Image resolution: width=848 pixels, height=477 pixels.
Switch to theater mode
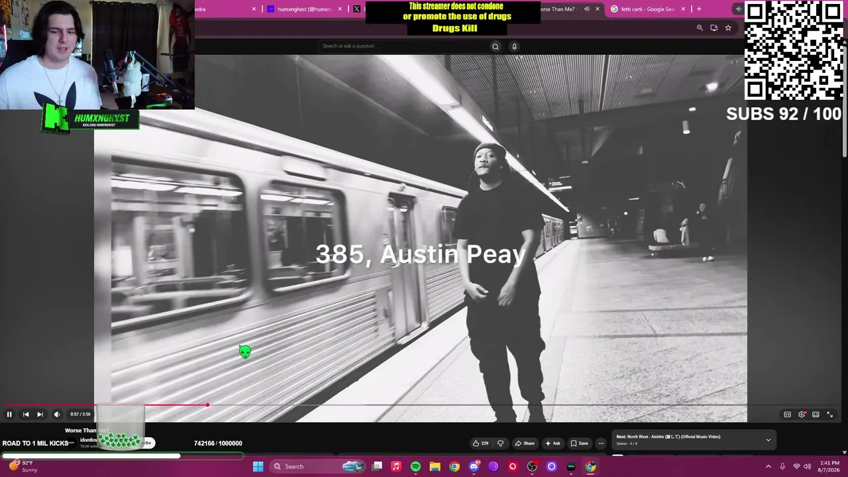[x=816, y=414]
